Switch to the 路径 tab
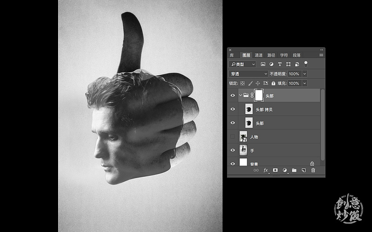372x232 pixels. [271, 55]
